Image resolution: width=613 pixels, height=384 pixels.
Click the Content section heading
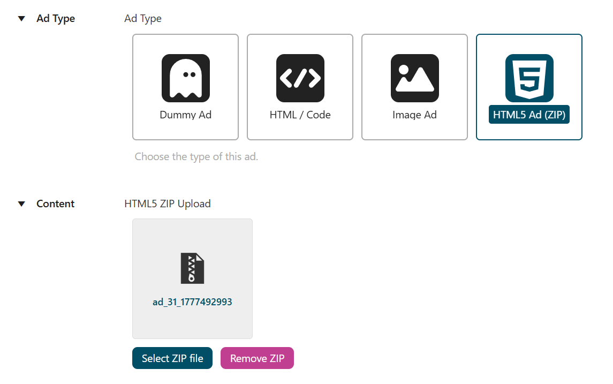(x=56, y=204)
